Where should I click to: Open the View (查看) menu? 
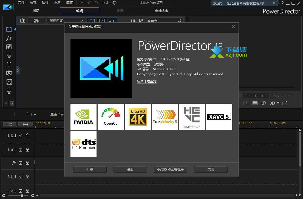pos(57,2)
